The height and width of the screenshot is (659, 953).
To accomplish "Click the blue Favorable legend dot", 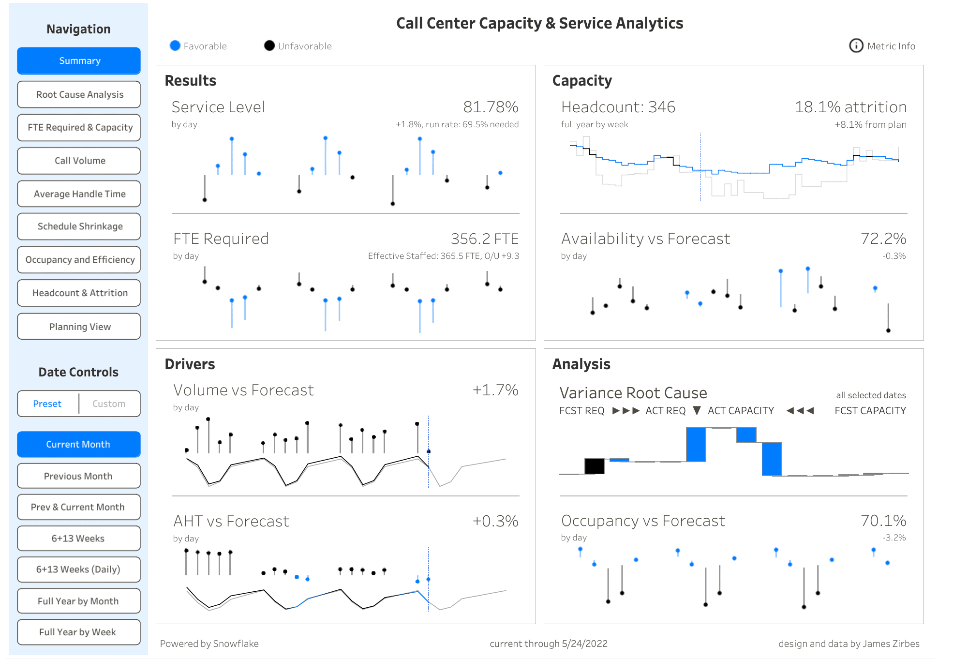I will click(x=175, y=45).
